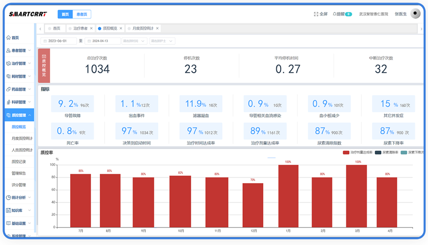Screen dimensions: 428x245
Task: Open the 治疗患者 page tab
Action: [80, 28]
